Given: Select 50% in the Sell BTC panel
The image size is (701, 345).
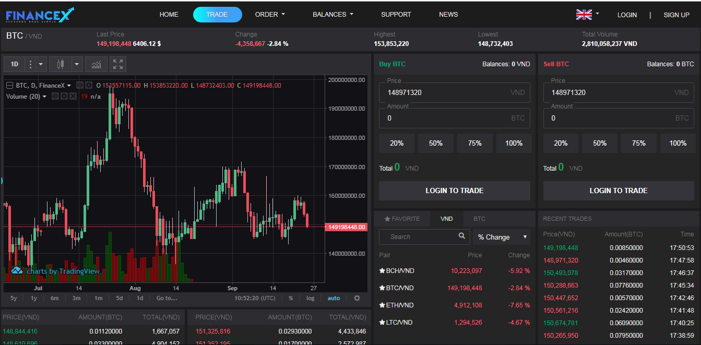Looking at the screenshot, I should (x=600, y=143).
